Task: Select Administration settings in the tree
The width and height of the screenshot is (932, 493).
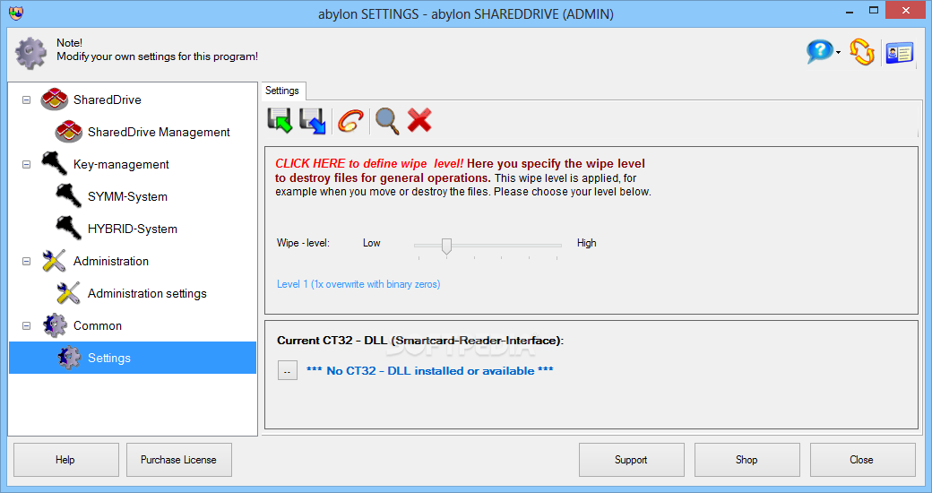Action: coord(147,293)
